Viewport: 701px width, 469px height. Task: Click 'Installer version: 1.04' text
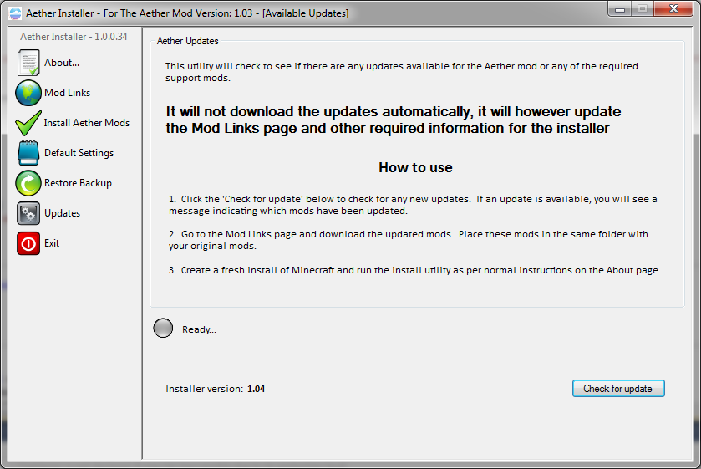[x=215, y=389]
